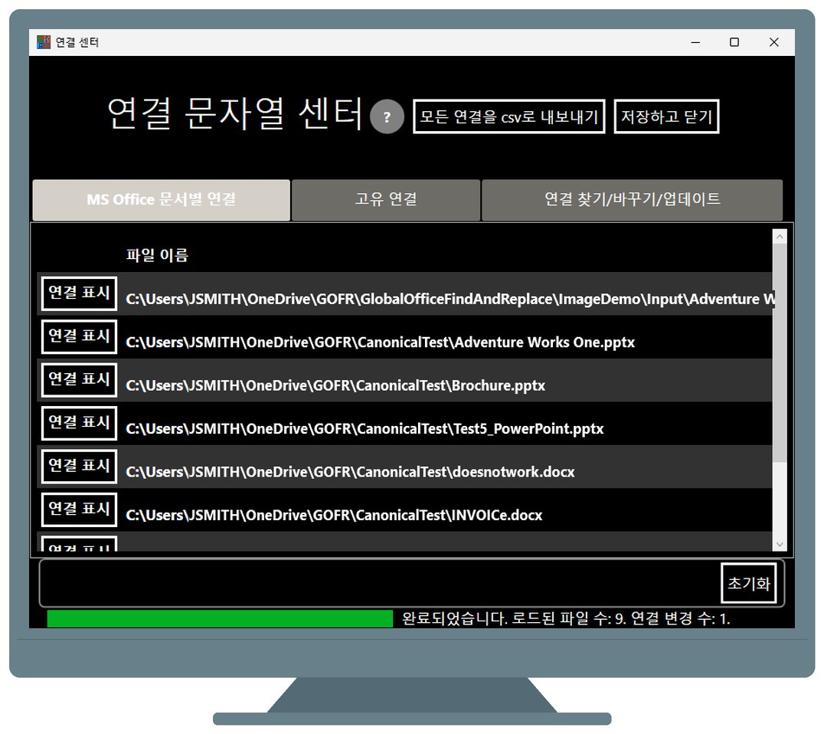Click scrollbar up arrow in file list
This screenshot has width=824, height=734.
(x=780, y=237)
